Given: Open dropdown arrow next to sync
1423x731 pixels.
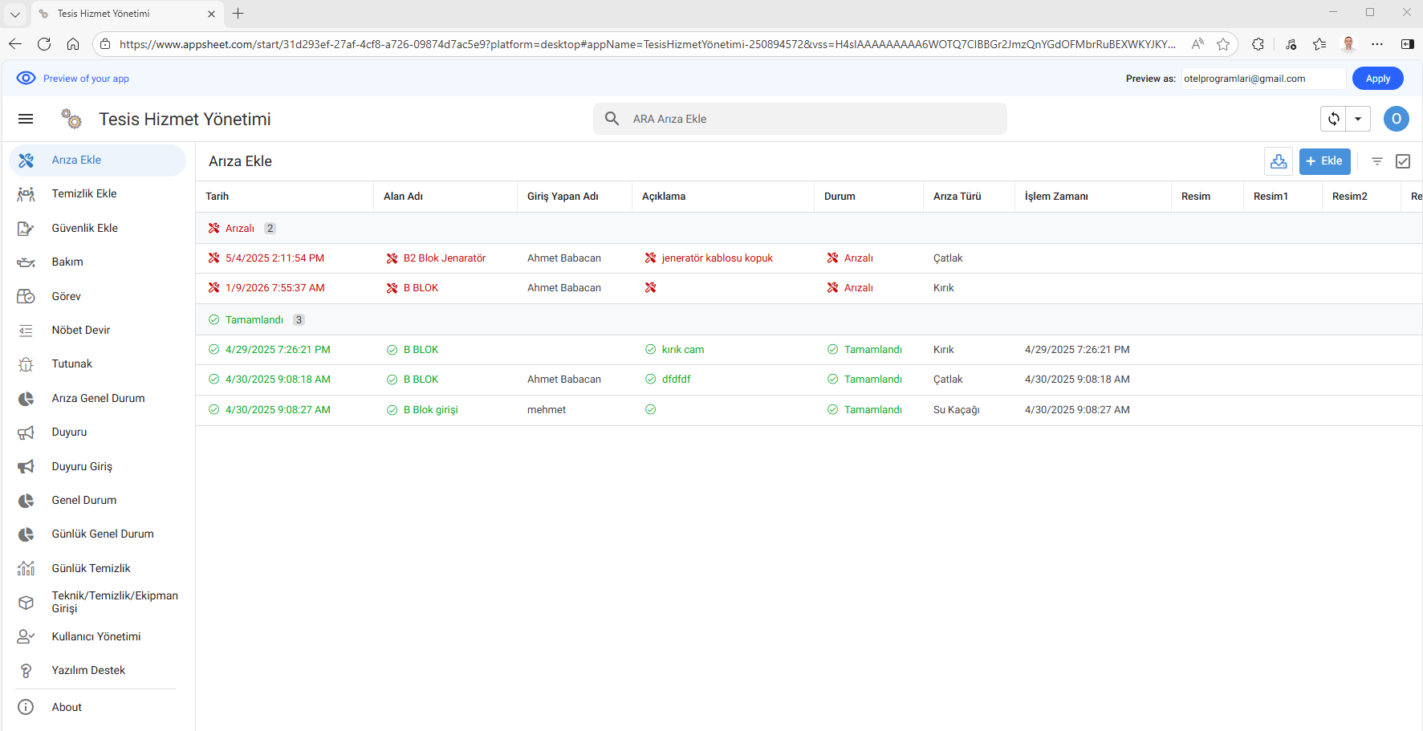Looking at the screenshot, I should pos(1358,119).
